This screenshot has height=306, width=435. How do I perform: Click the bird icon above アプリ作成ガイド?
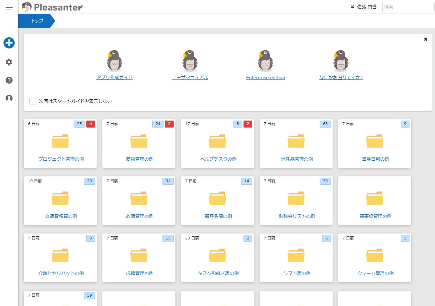tap(115, 61)
